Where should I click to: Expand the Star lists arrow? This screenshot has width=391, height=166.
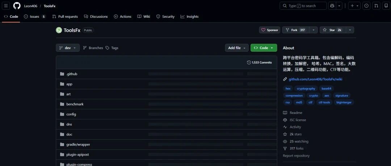point(350,30)
